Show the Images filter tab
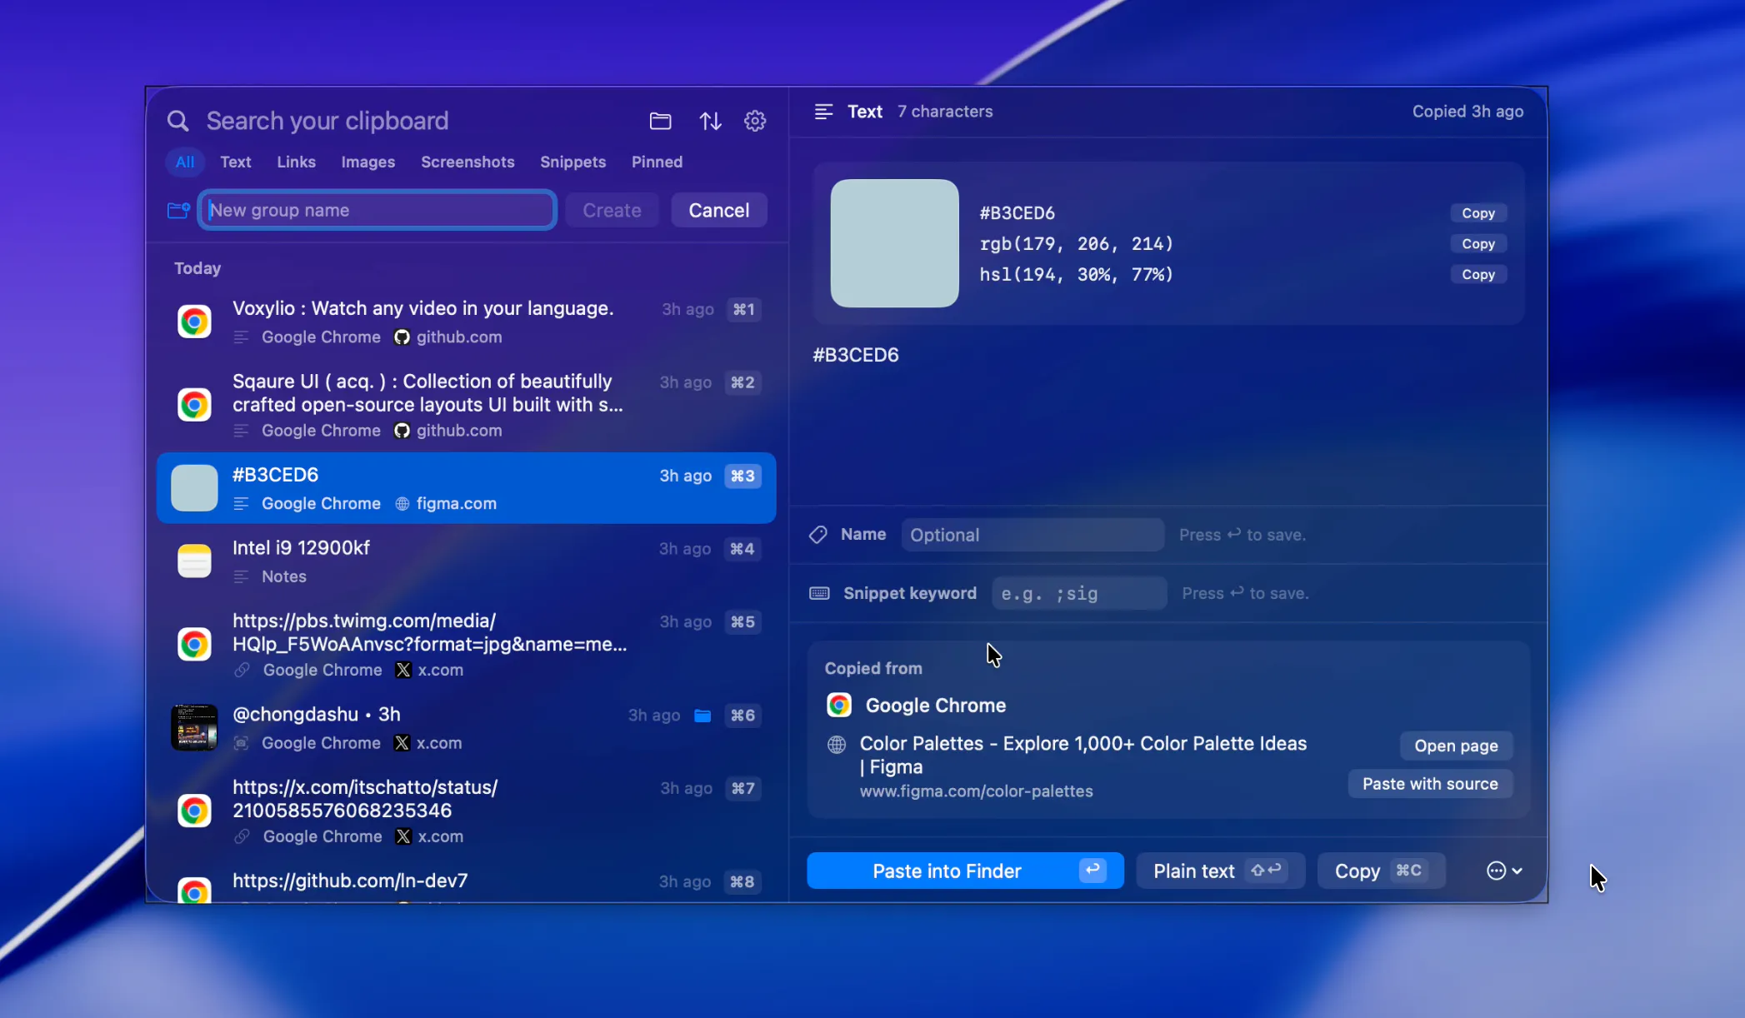 point(367,162)
